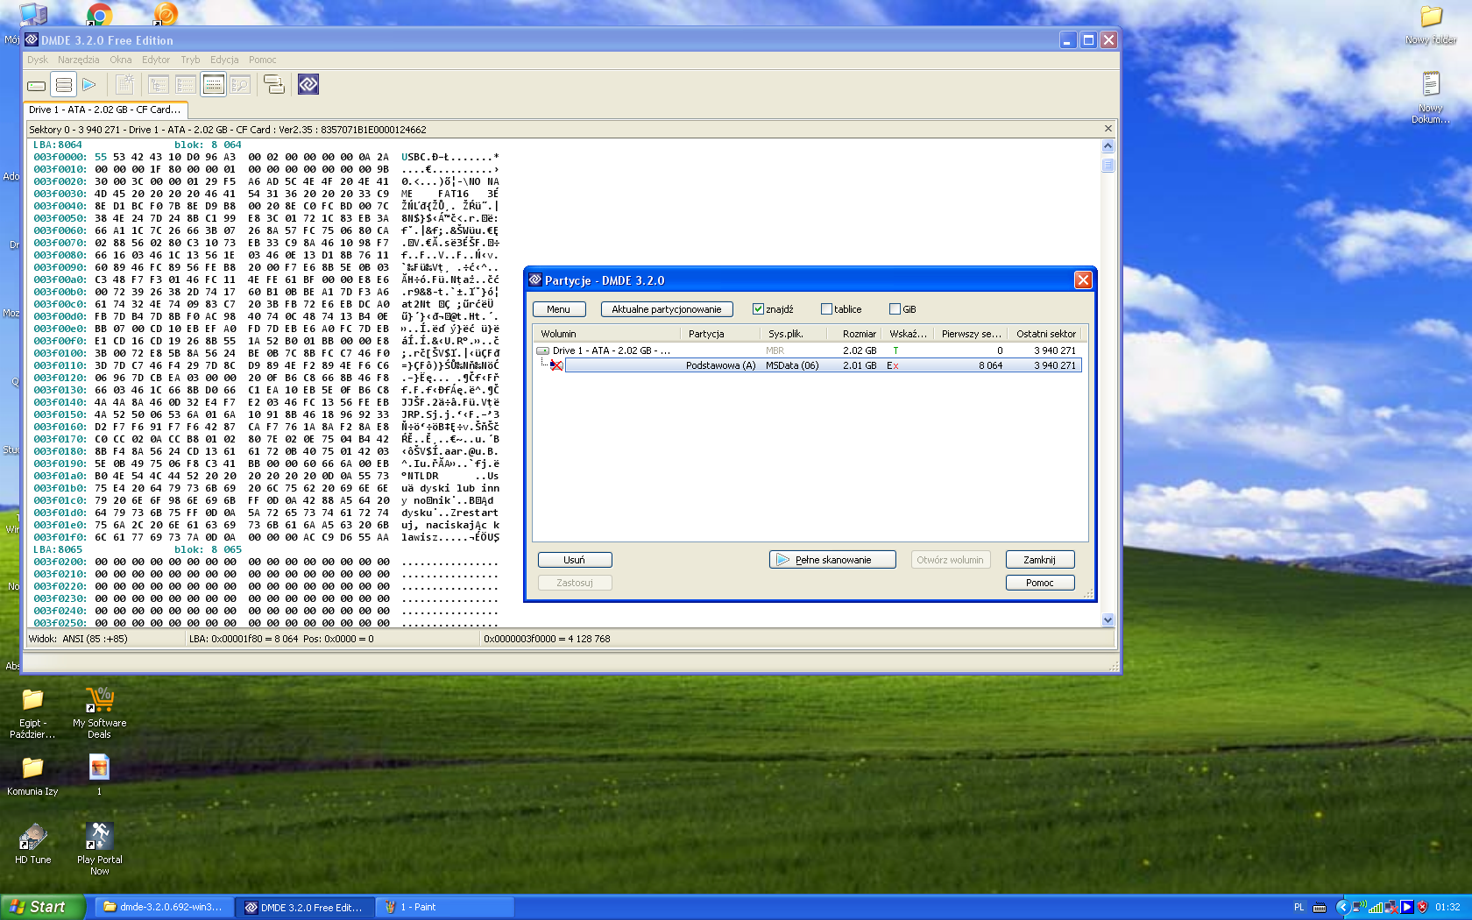Open the partitions toolbar icon

[63, 85]
